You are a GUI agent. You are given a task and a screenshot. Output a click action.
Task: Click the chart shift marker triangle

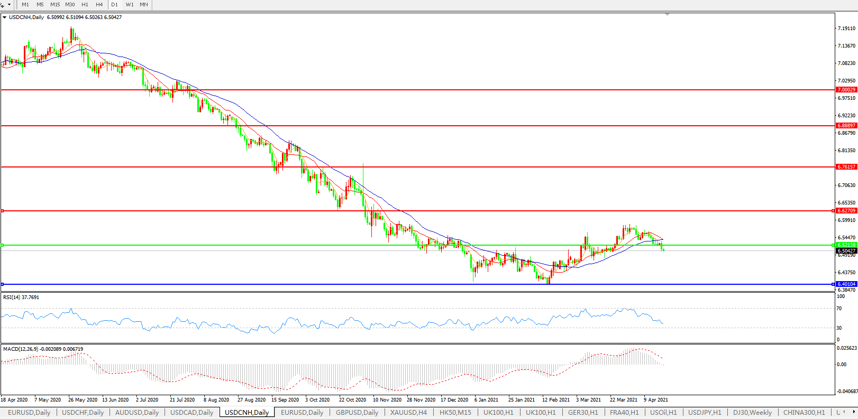click(667, 15)
